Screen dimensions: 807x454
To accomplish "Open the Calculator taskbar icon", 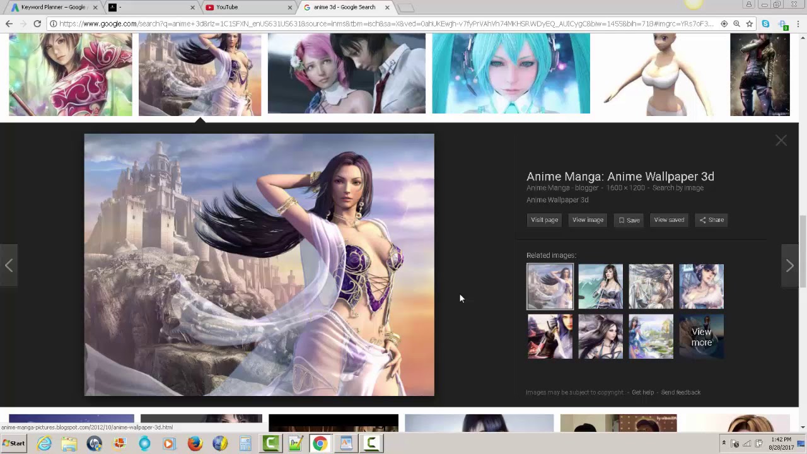I will tap(245, 443).
